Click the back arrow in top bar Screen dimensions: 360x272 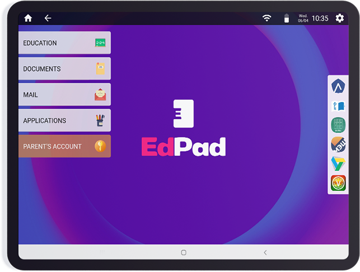(x=48, y=18)
